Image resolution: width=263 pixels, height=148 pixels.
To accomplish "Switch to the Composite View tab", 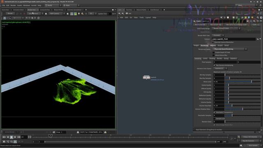I will pyautogui.click(x=45, y=10).
